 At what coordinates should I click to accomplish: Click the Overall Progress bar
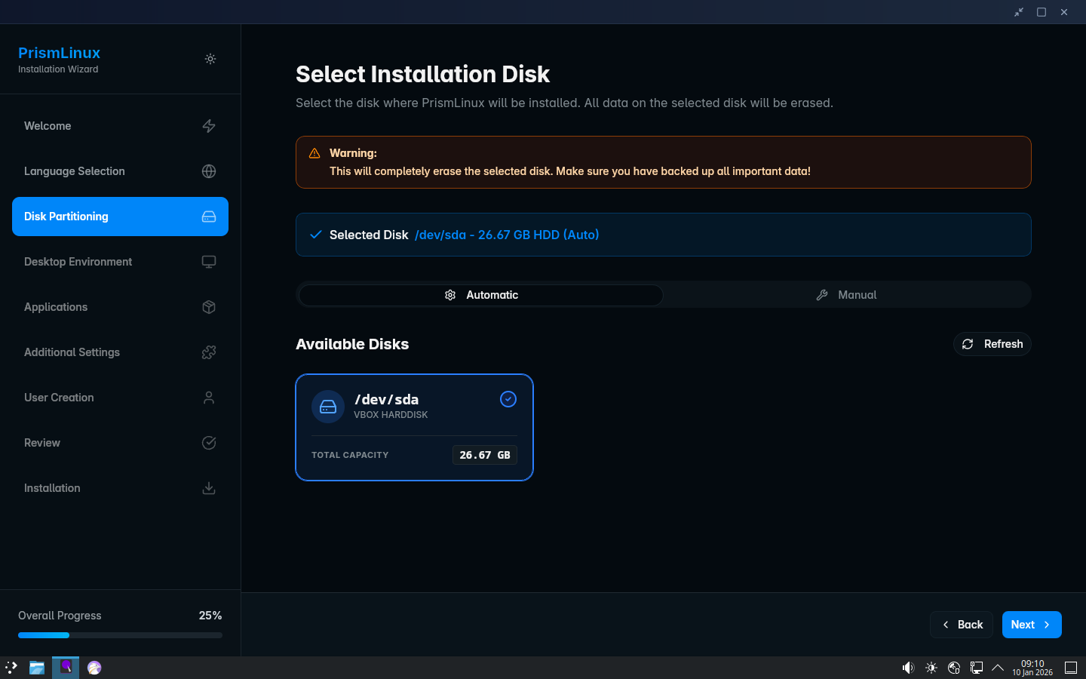(120, 635)
